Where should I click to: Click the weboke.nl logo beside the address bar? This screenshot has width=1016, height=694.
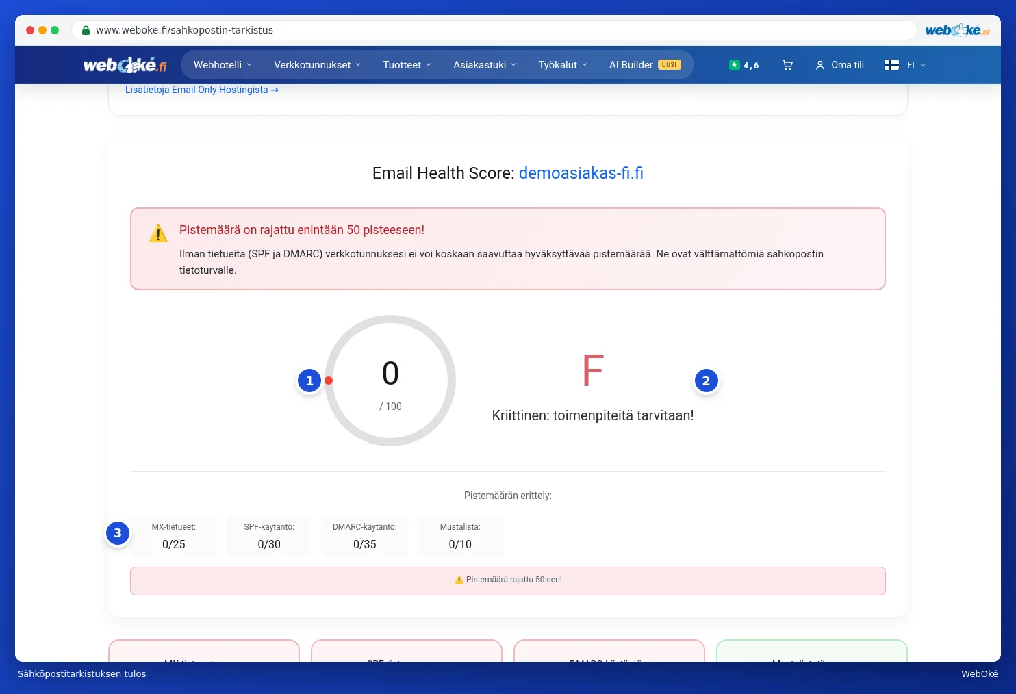click(x=957, y=30)
